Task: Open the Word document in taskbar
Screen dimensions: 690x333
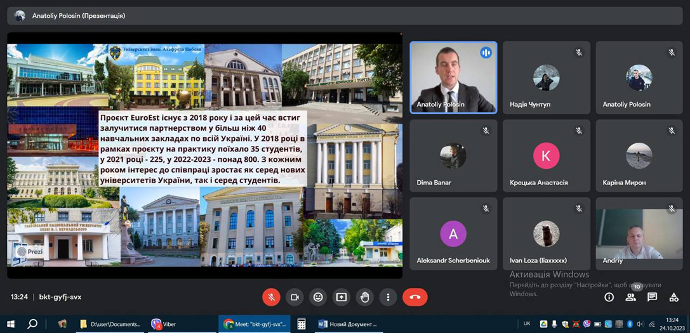Action: click(348, 324)
